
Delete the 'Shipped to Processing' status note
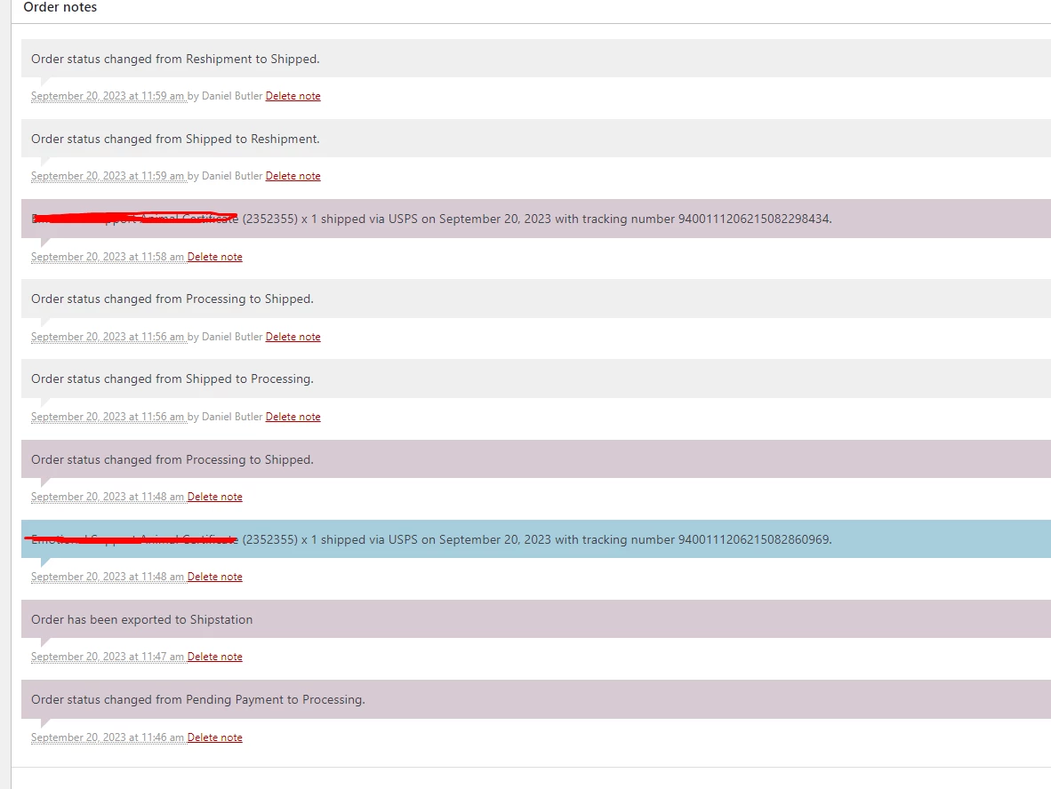(293, 417)
